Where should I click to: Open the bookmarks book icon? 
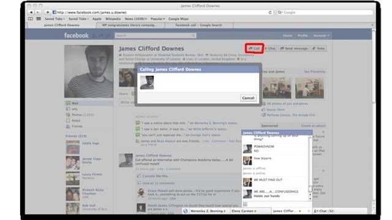pyautogui.click(x=31, y=19)
